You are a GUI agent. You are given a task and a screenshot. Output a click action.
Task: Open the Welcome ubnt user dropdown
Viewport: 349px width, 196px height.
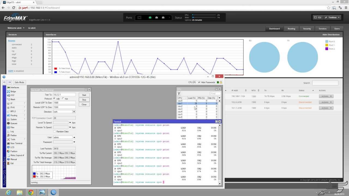pos(16,28)
